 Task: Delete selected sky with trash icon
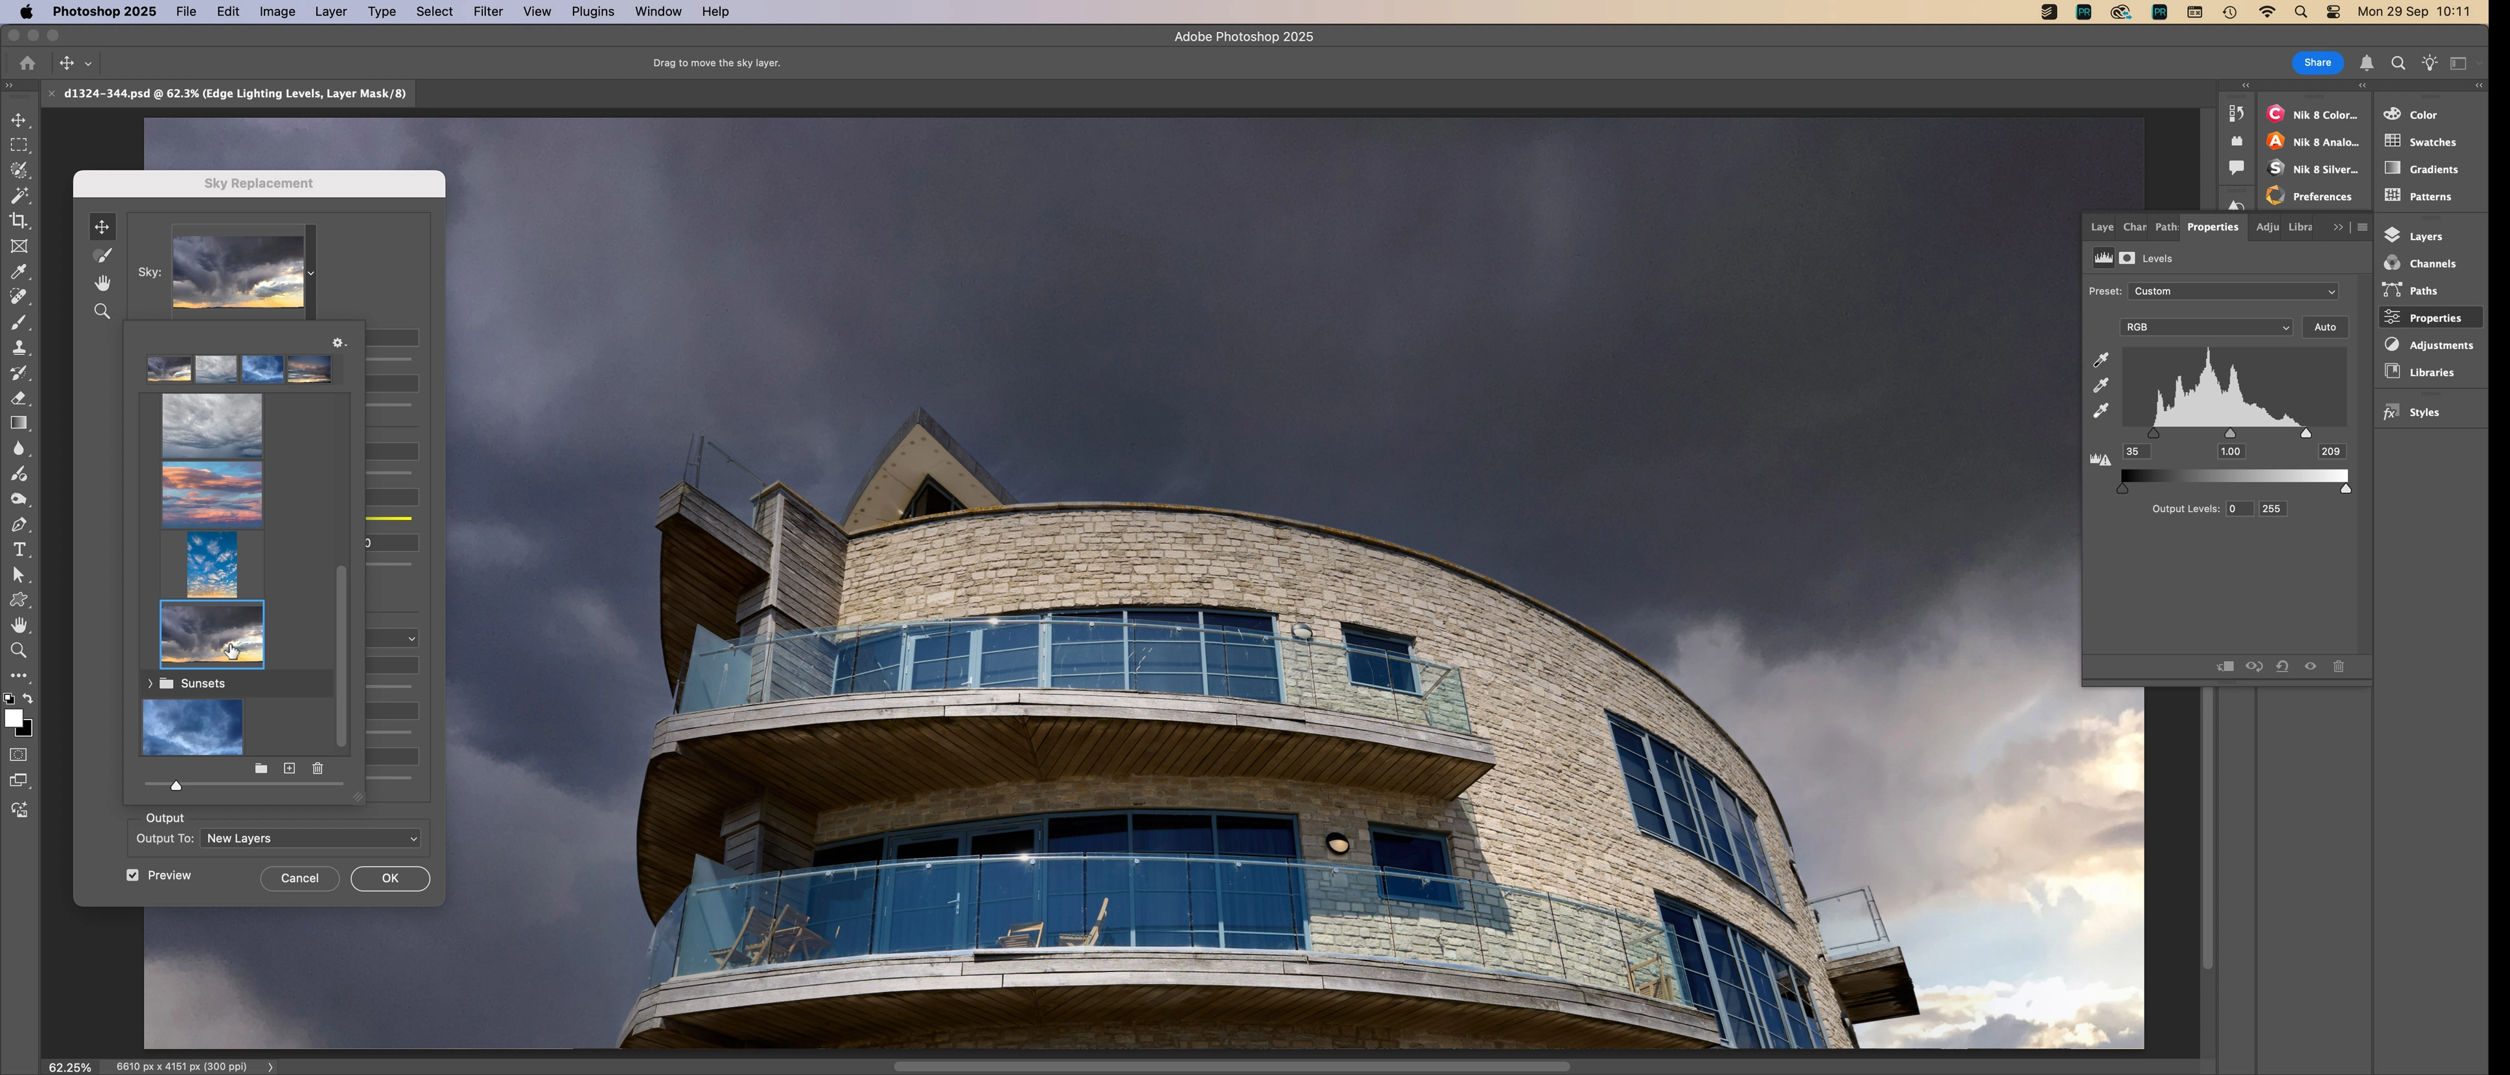[318, 768]
